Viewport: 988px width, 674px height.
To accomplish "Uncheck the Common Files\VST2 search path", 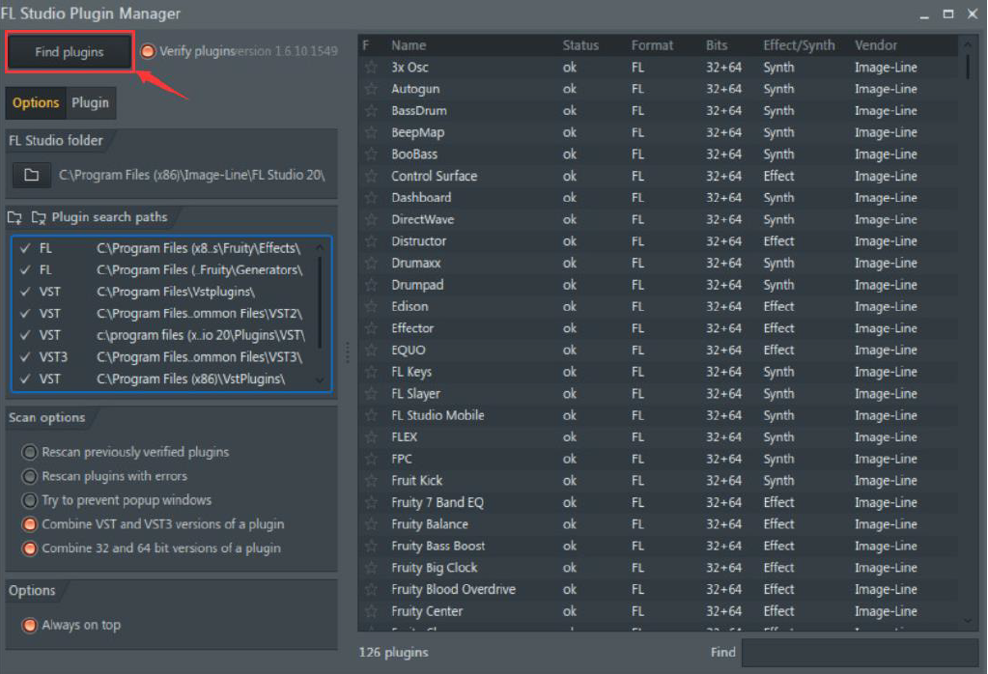I will click(26, 313).
